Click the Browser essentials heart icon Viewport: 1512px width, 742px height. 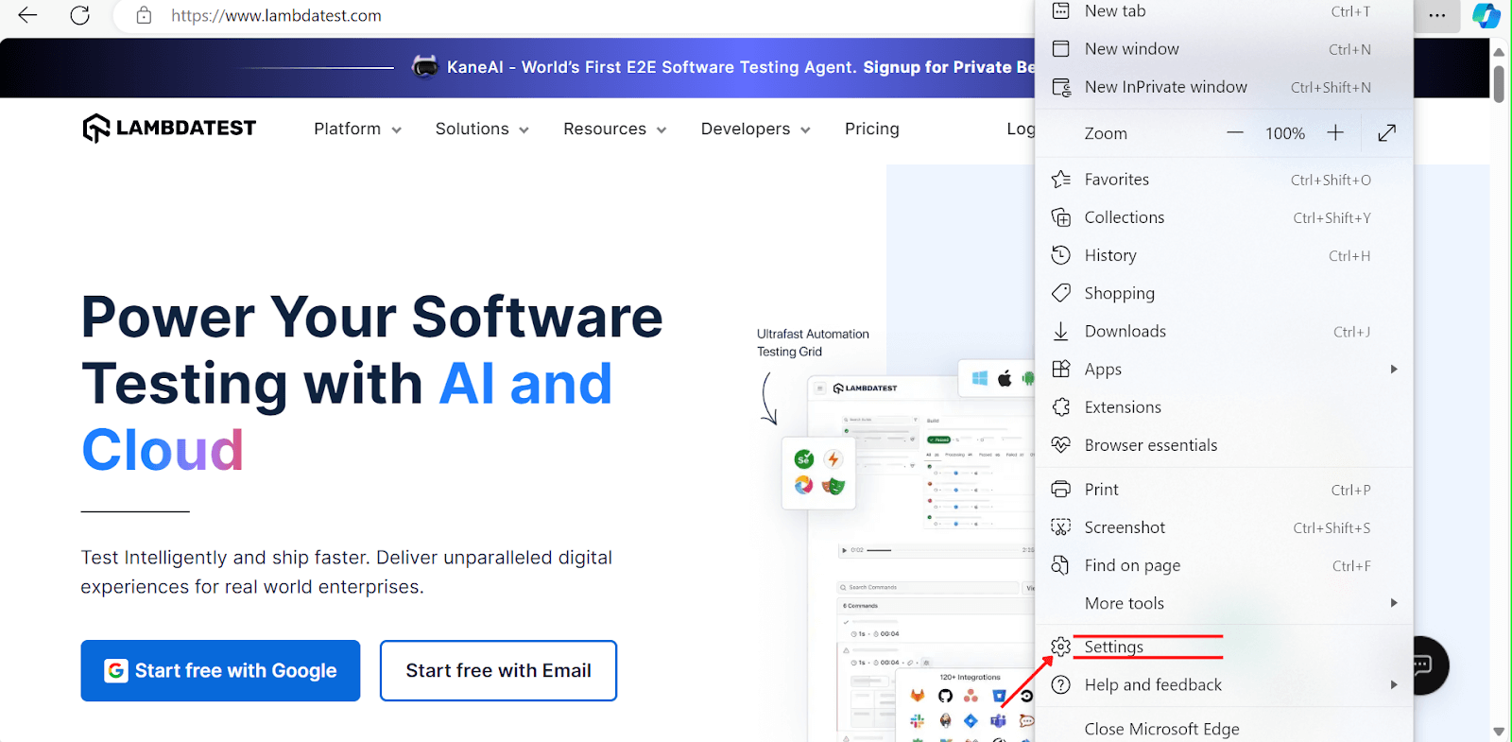coord(1061,444)
